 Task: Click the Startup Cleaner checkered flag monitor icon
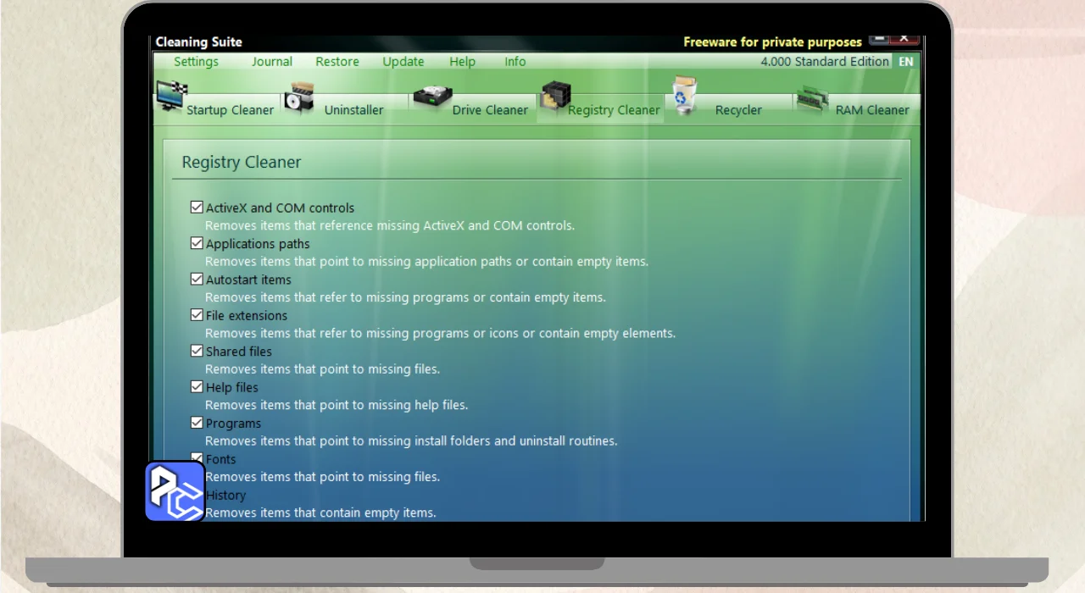pyautogui.click(x=171, y=97)
